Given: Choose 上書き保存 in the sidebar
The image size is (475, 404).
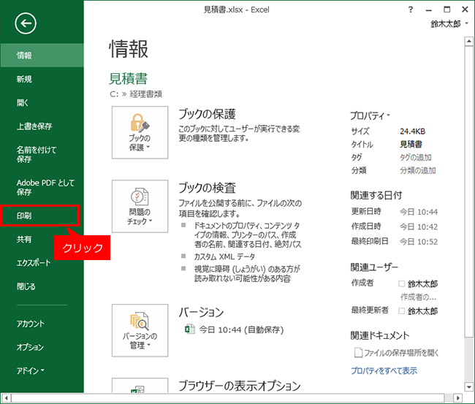Looking at the screenshot, I should pyautogui.click(x=42, y=126).
